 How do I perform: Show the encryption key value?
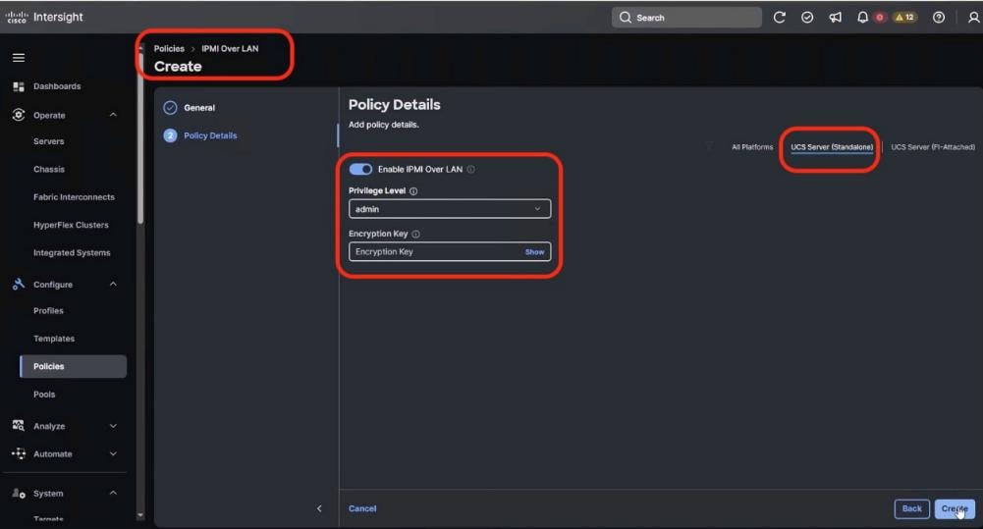click(535, 252)
